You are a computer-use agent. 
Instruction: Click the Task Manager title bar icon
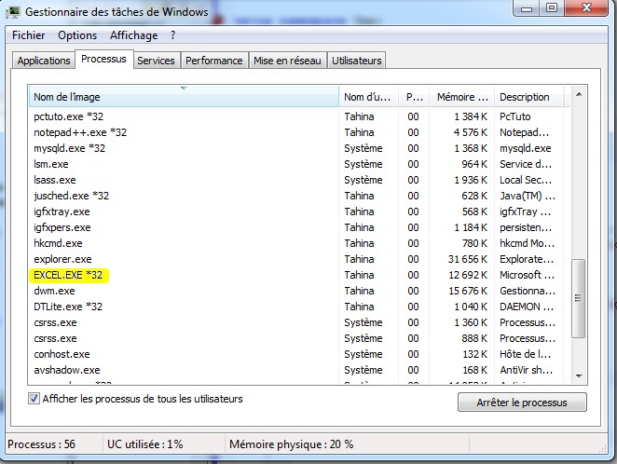[15, 13]
